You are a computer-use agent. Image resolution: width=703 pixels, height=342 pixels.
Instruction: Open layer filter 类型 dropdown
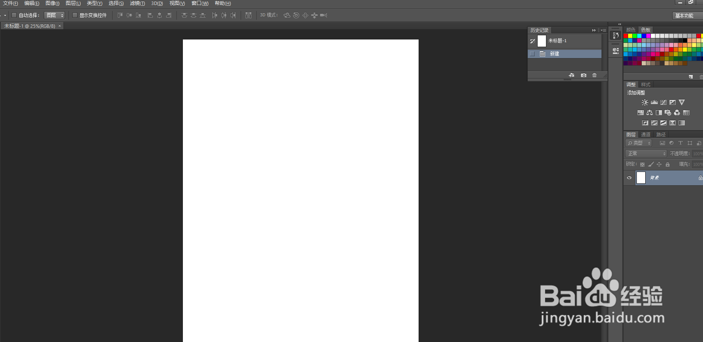(x=639, y=143)
